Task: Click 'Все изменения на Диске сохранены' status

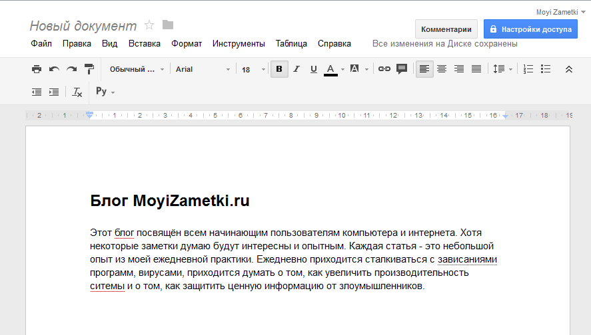Action: point(445,44)
